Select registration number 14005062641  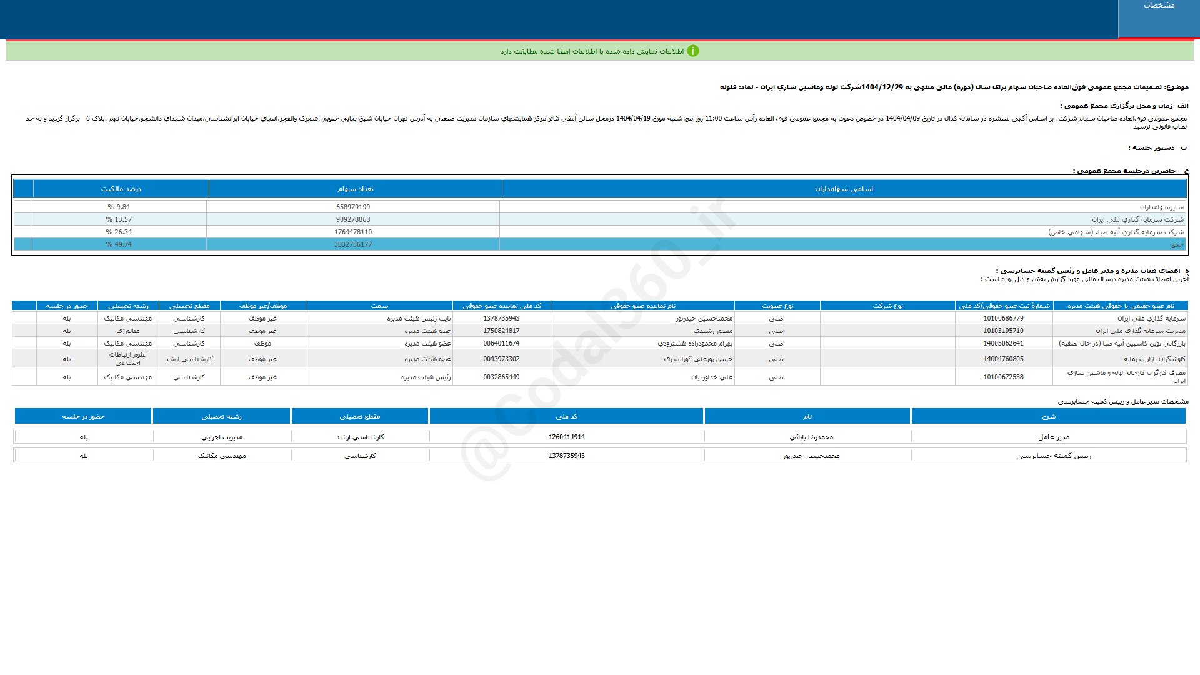[x=1003, y=343]
